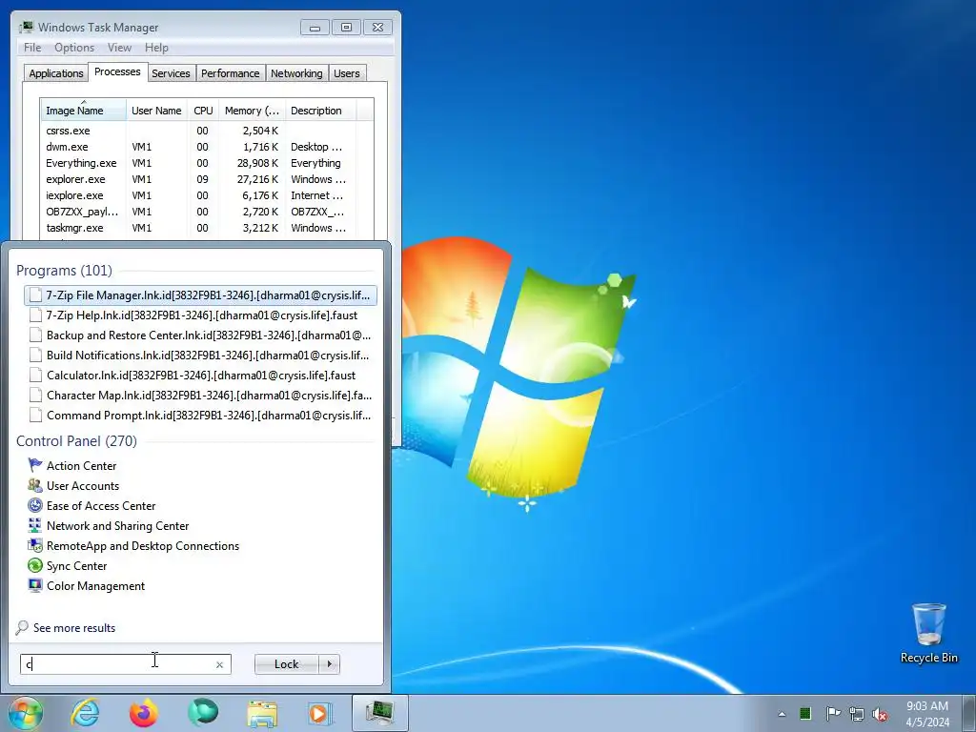Select iexplore.exe process row
Viewport: 976px width, 732px height.
point(198,194)
